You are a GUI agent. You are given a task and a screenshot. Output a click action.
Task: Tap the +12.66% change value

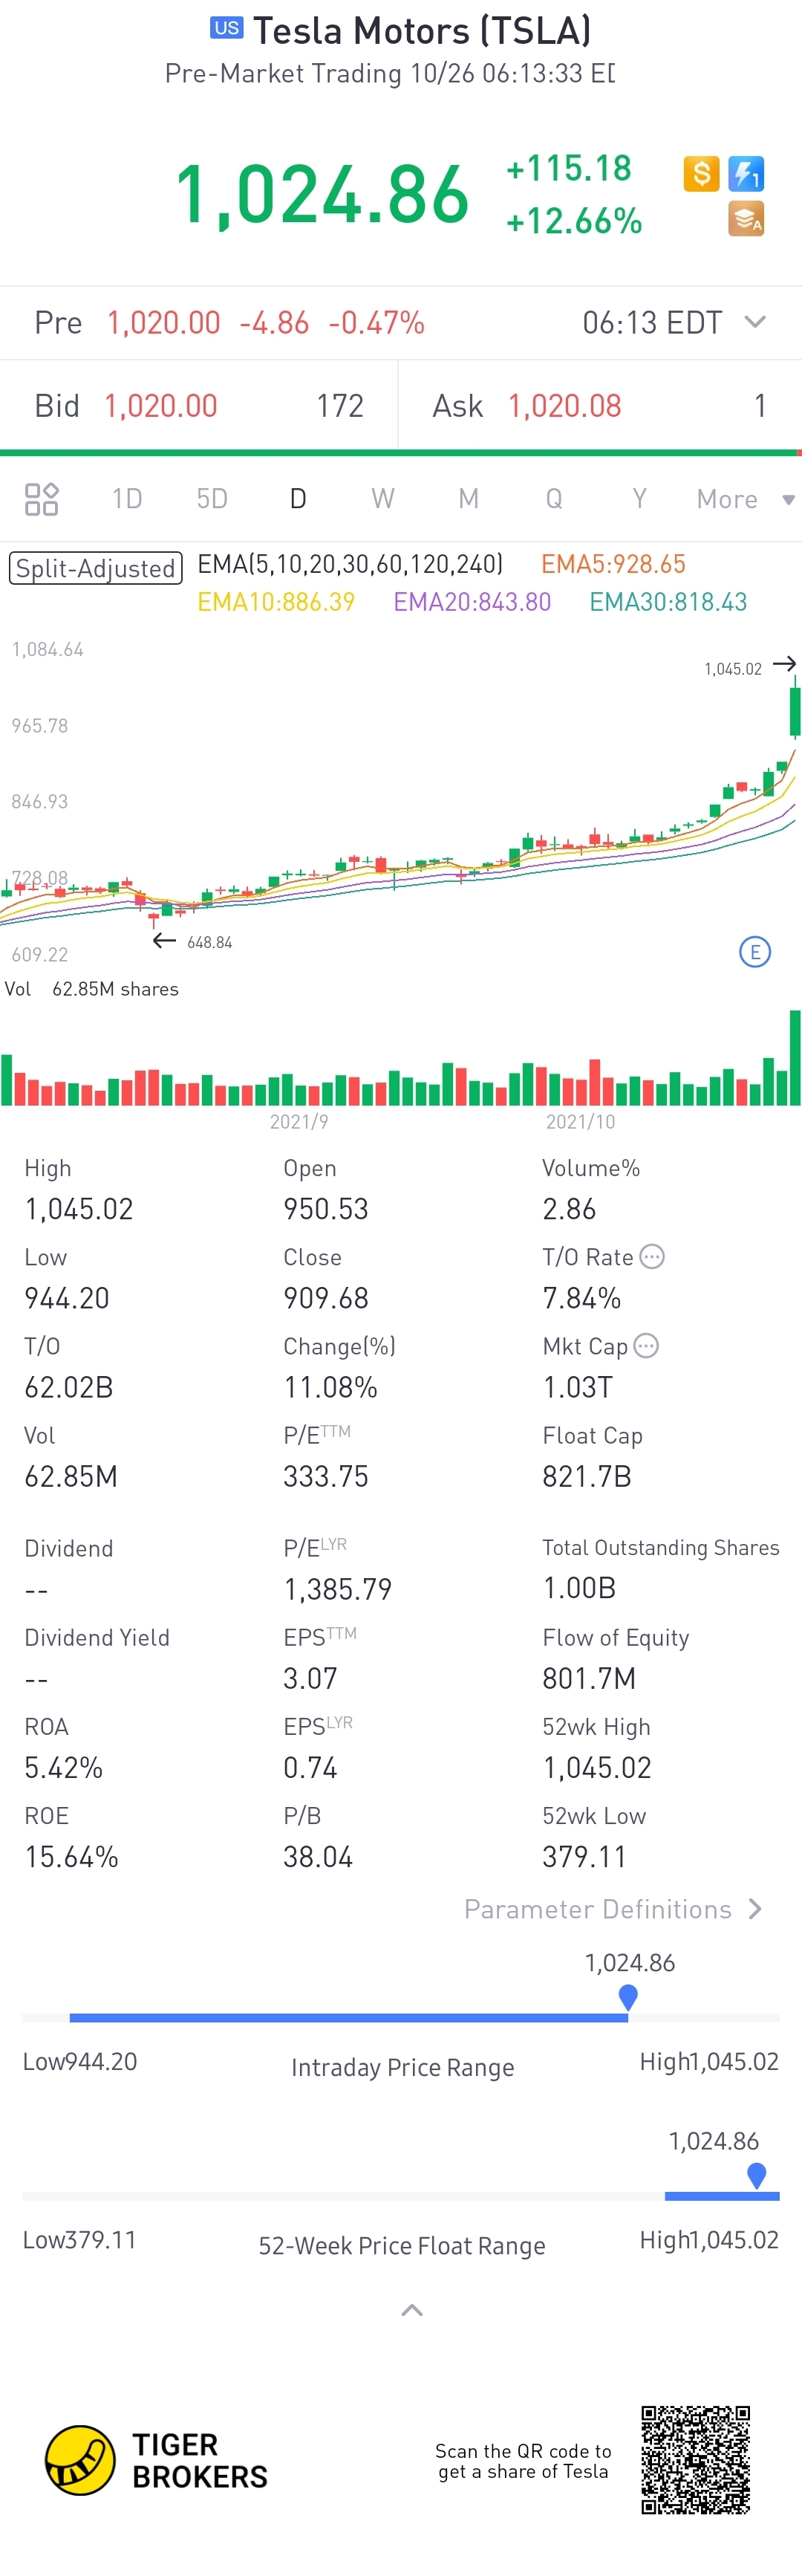[x=574, y=221]
